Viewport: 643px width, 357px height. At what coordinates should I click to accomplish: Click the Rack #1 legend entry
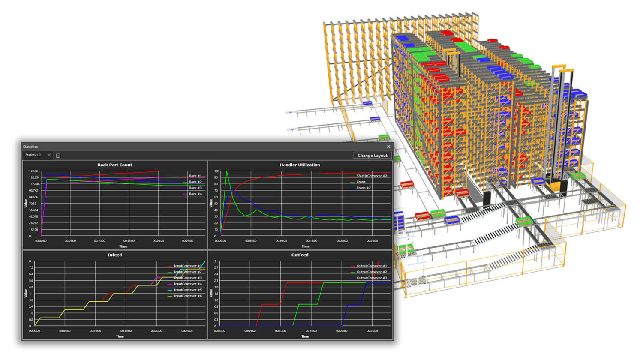[x=192, y=176]
